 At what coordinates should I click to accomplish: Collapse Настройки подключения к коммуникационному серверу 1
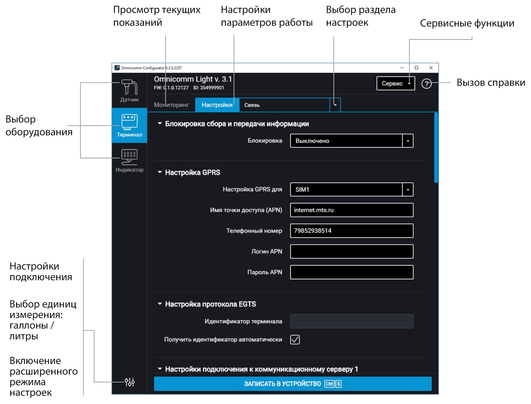[x=160, y=369]
